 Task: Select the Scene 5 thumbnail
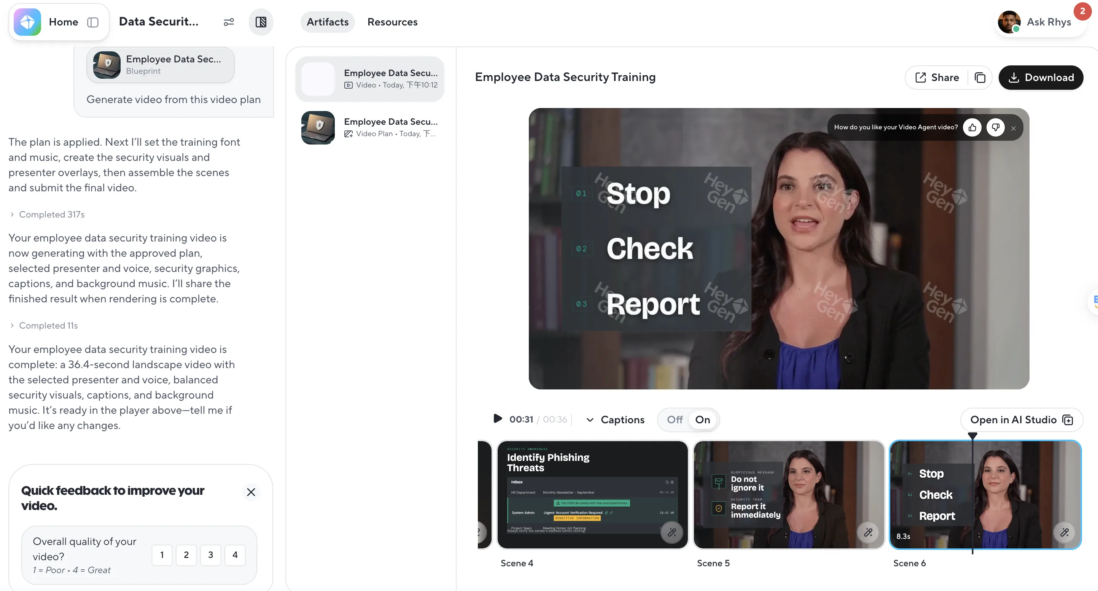[x=789, y=495]
